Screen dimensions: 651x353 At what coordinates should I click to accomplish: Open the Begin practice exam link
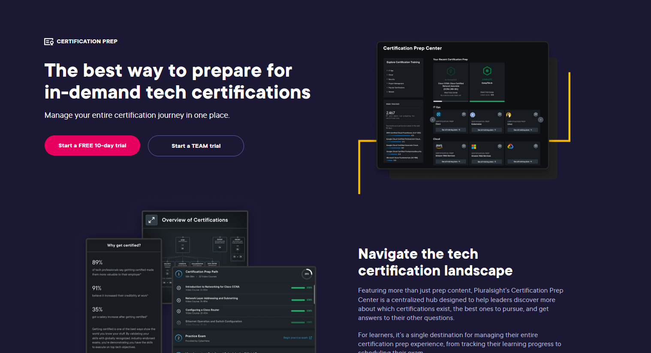click(298, 338)
